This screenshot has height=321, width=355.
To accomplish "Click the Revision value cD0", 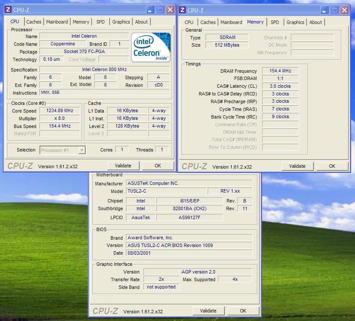I will (x=158, y=85).
